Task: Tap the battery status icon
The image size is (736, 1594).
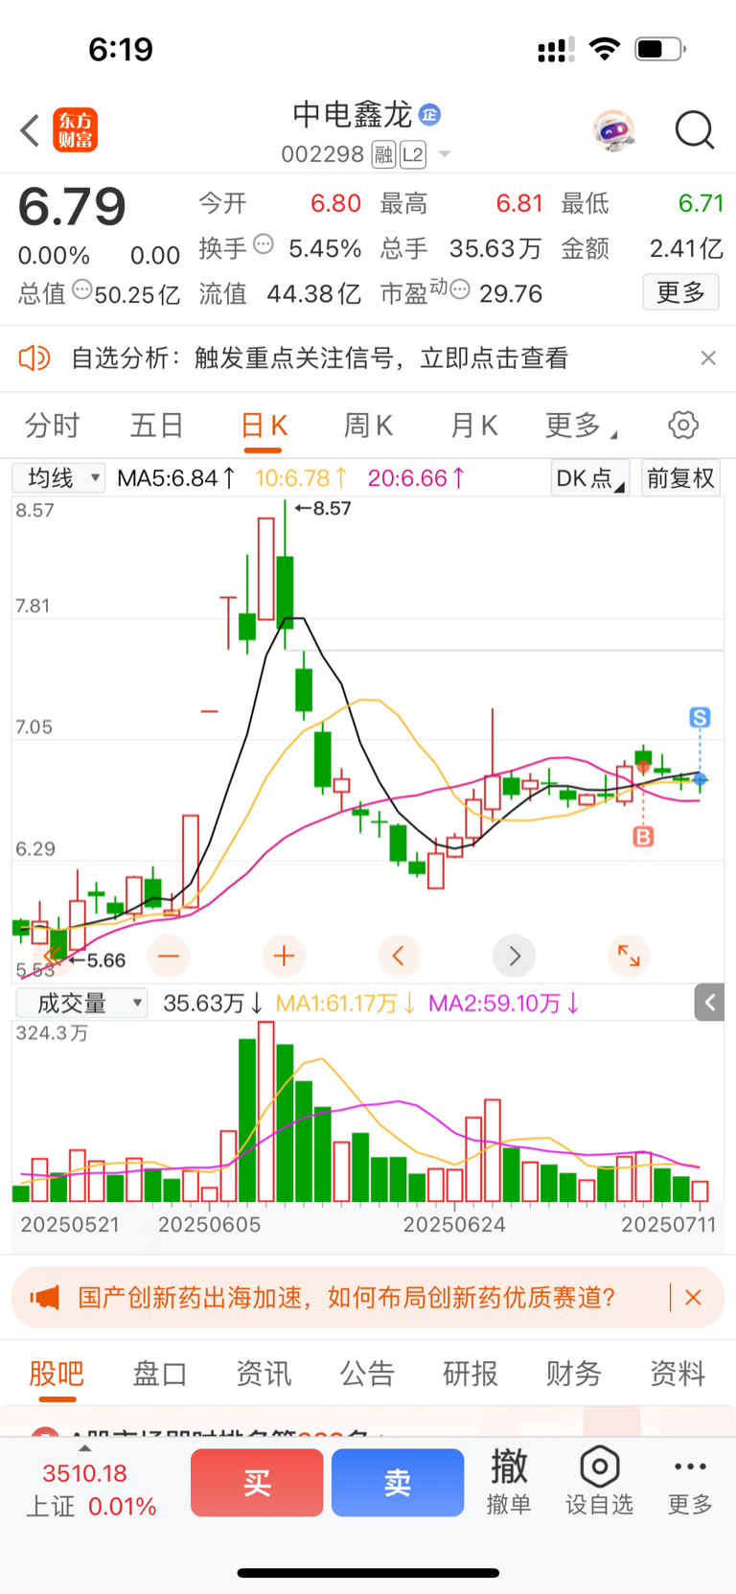Action: point(660,49)
